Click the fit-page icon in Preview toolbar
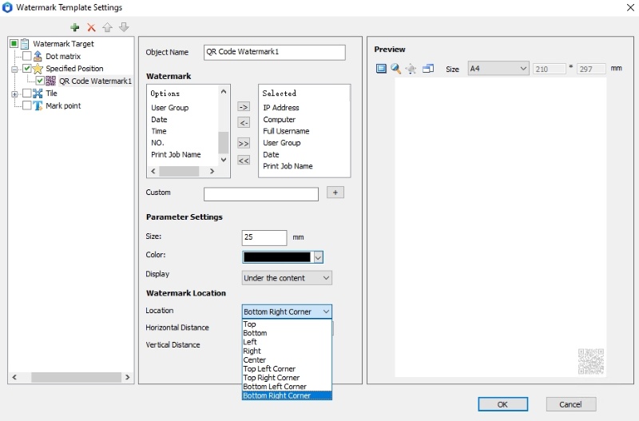 tap(381, 69)
